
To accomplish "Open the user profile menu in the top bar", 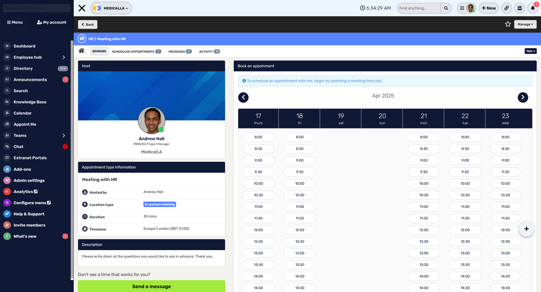I will 467,8.
